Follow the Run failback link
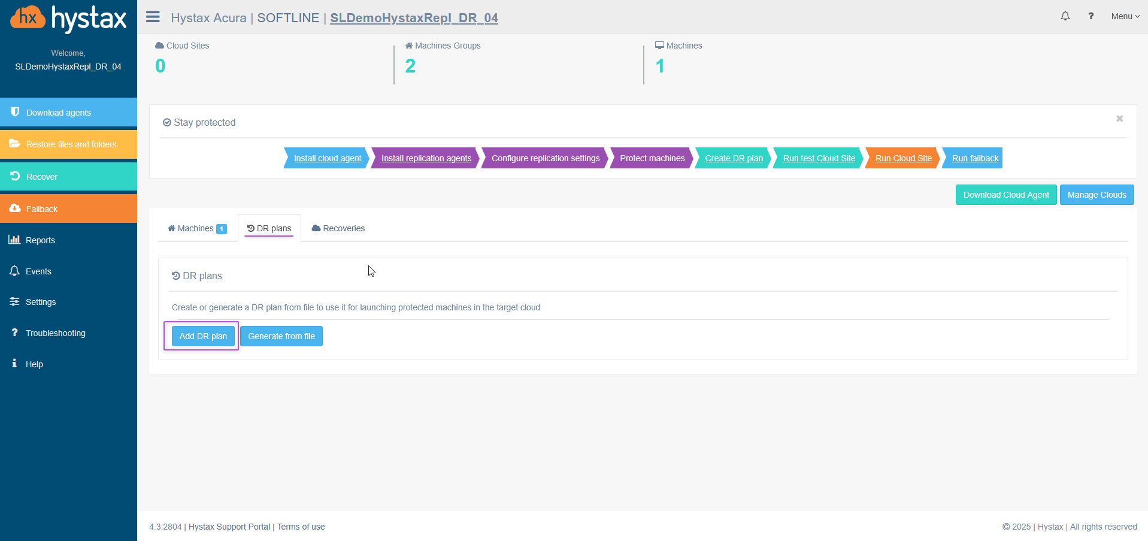Viewport: 1148px width, 541px height. (x=975, y=158)
